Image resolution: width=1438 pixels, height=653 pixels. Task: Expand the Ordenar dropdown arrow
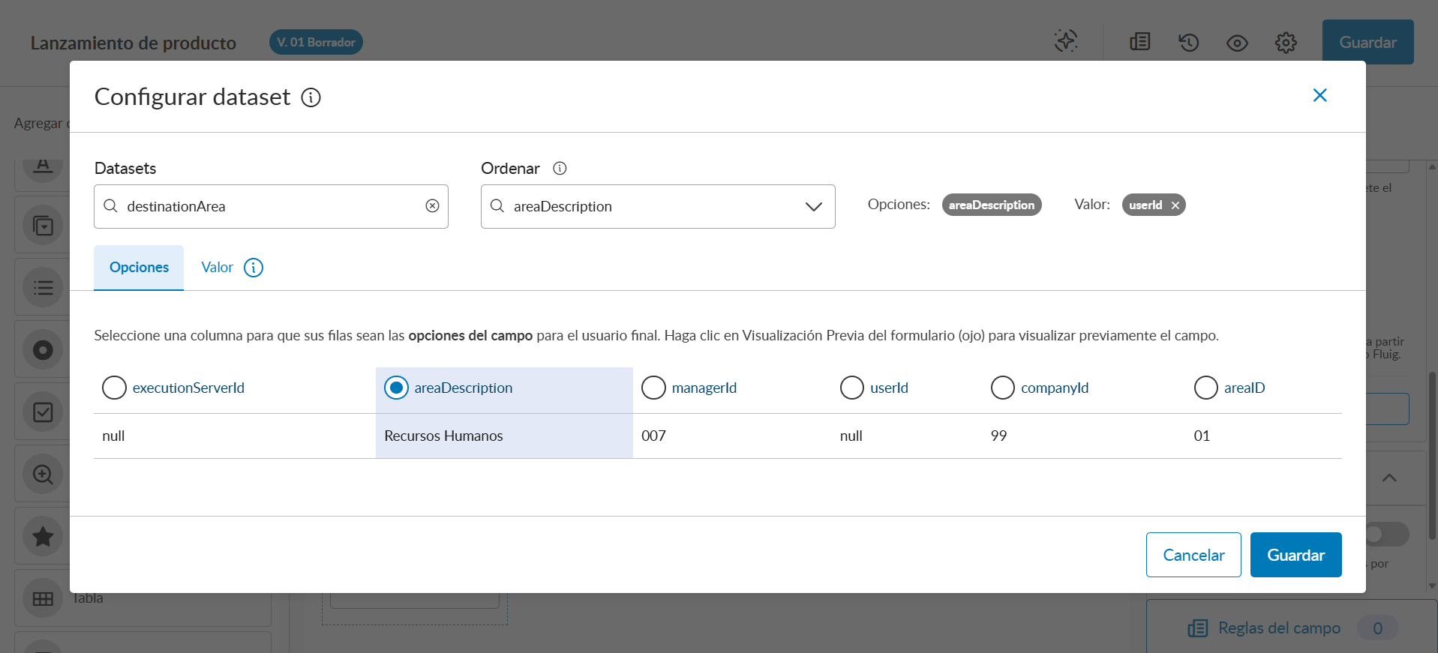813,207
